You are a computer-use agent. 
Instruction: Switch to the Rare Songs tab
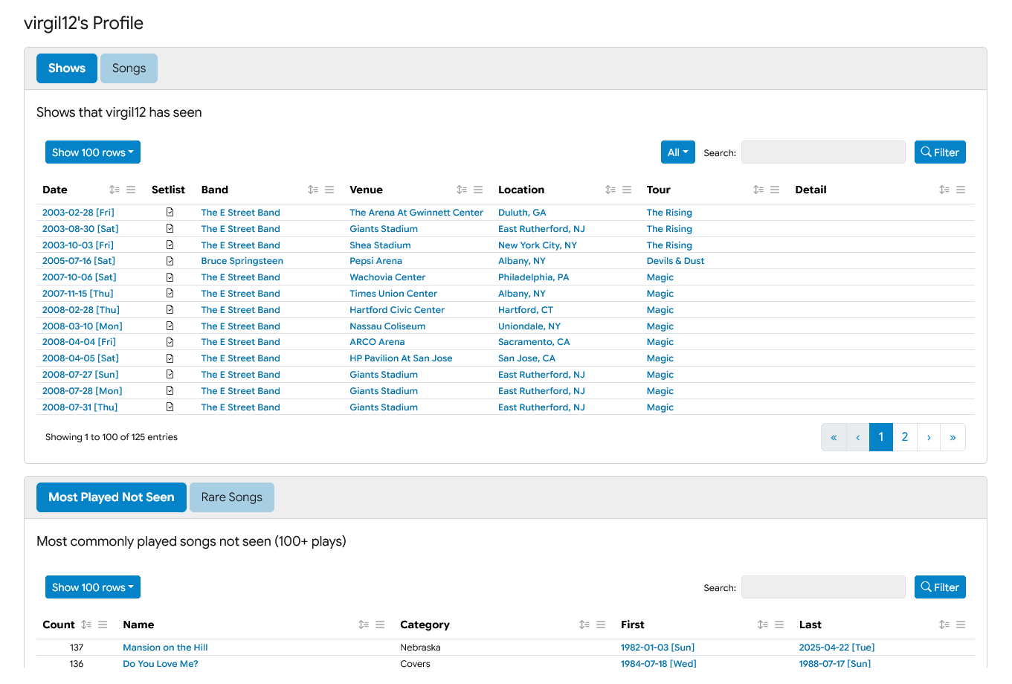231,497
